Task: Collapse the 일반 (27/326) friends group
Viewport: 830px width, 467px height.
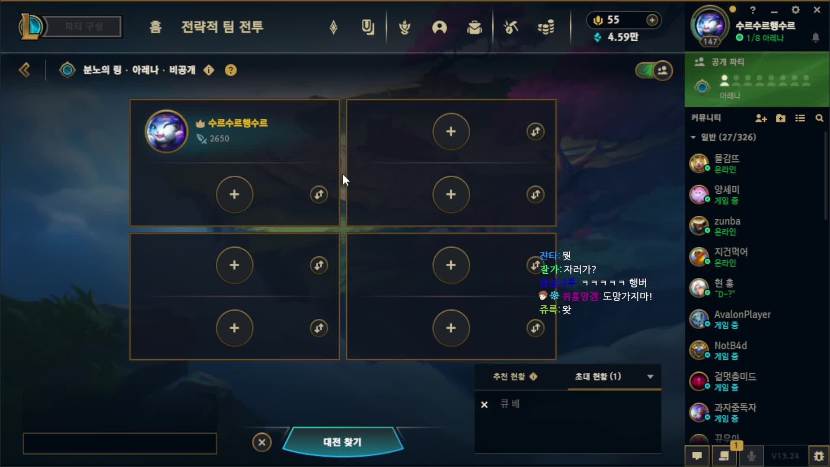Action: click(693, 138)
